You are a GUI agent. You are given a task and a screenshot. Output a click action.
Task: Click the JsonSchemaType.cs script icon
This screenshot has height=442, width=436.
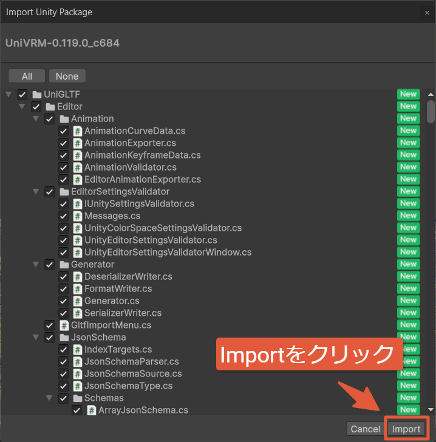click(78, 386)
